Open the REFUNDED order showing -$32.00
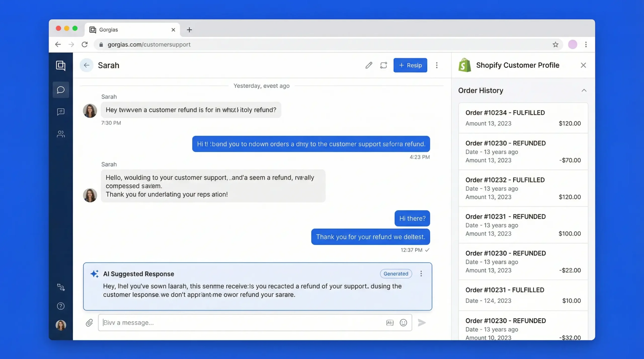The width and height of the screenshot is (644, 359). (523, 326)
